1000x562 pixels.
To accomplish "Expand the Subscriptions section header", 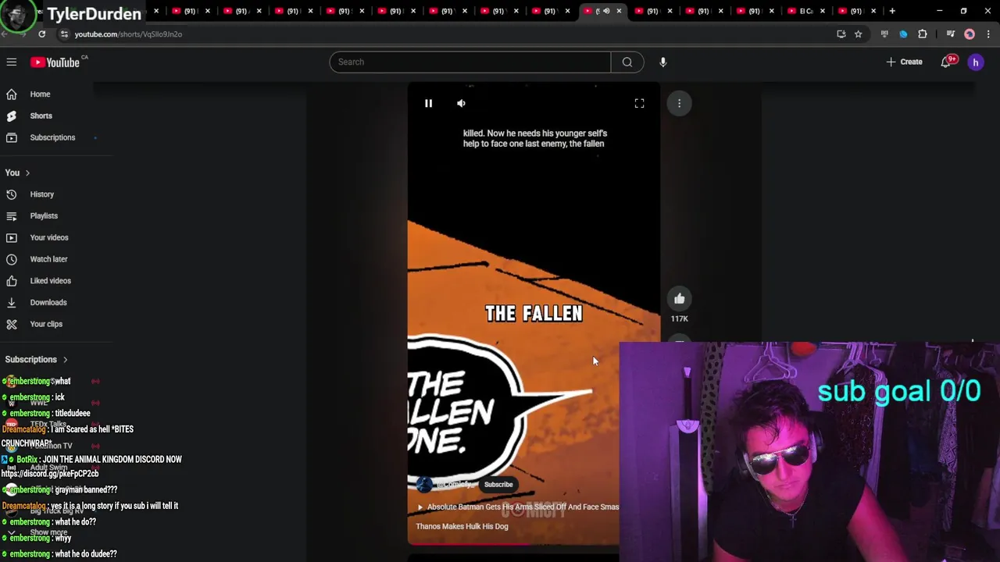I will [x=37, y=359].
